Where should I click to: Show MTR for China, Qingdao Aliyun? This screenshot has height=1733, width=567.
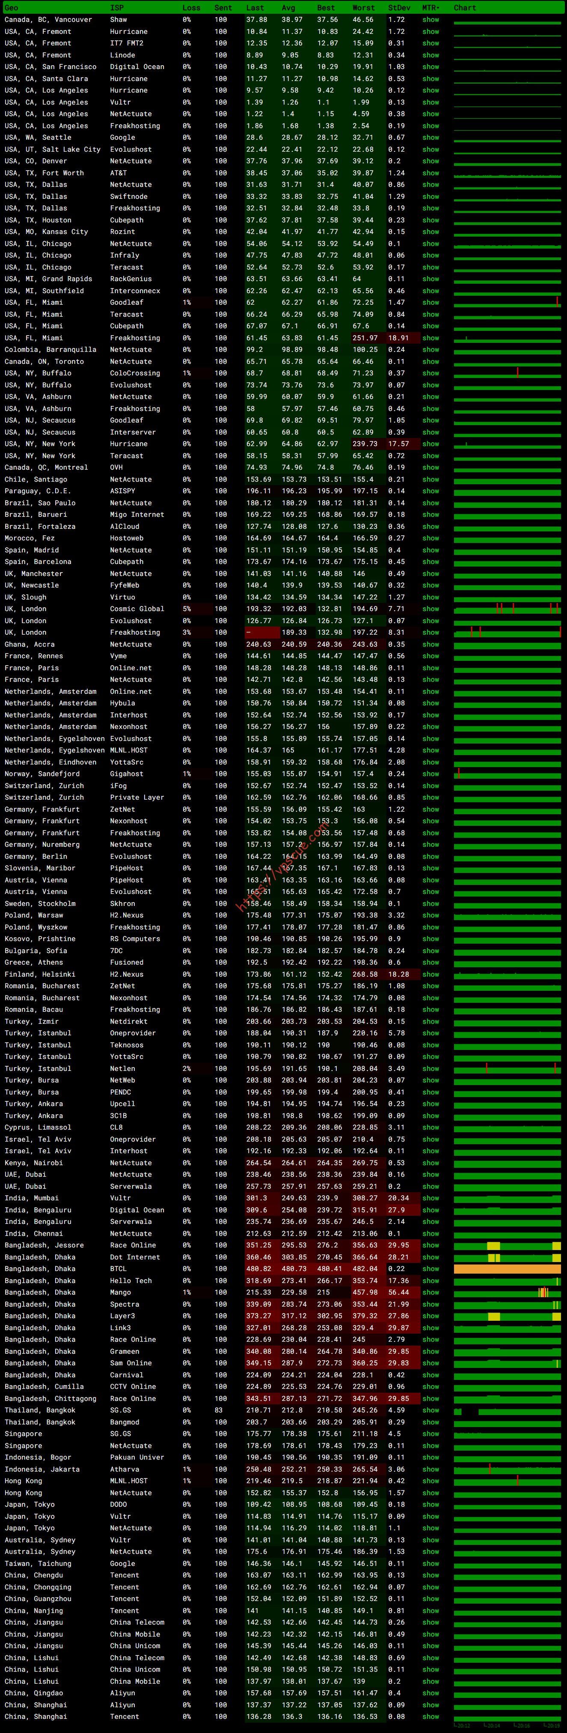430,1693
